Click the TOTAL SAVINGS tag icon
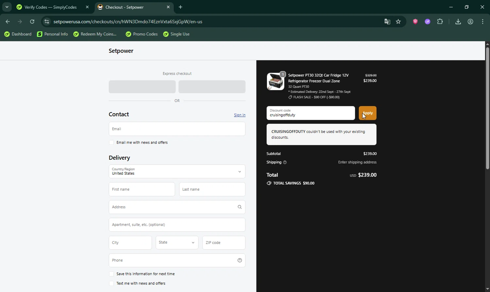 (x=269, y=183)
